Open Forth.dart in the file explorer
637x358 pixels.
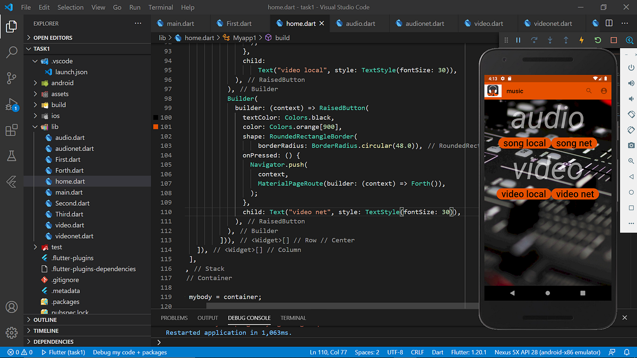click(x=69, y=170)
